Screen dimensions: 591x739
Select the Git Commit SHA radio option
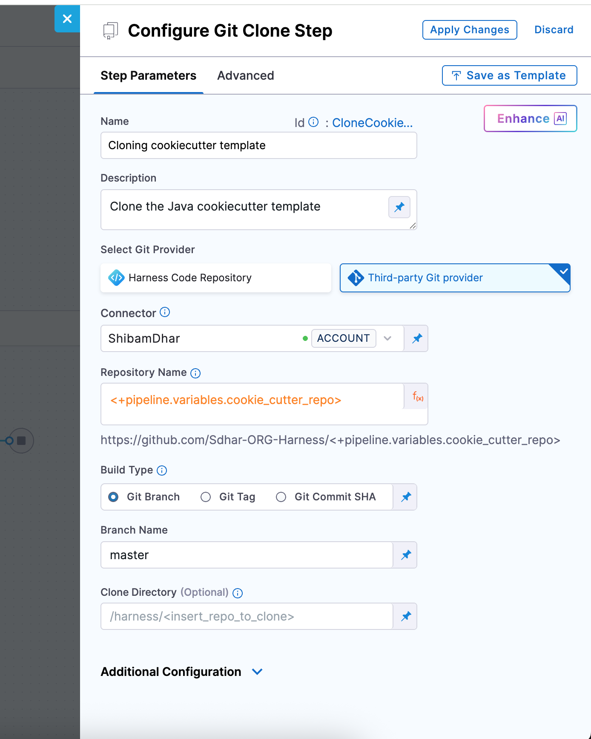pos(281,497)
